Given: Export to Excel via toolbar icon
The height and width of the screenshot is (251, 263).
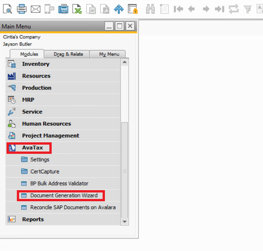Looking at the screenshot, I should click(x=77, y=9).
